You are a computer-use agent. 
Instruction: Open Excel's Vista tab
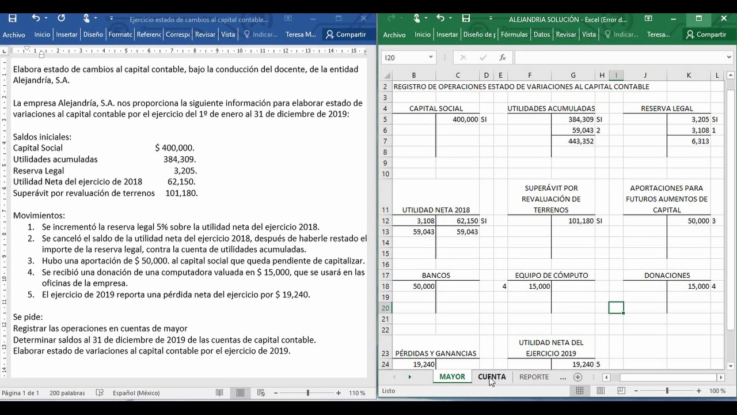(589, 35)
